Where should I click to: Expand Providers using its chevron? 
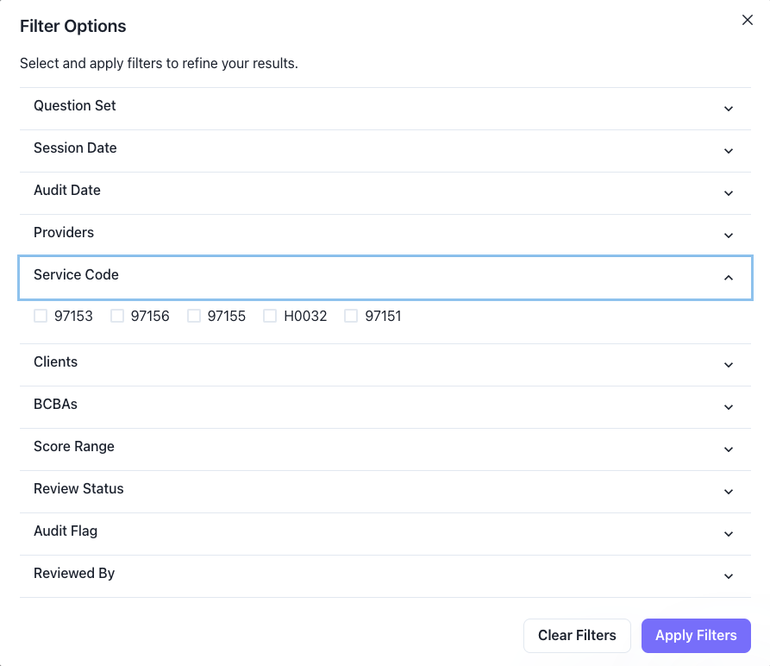729,236
